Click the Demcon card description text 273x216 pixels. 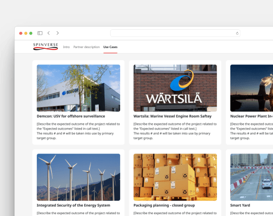78,131
